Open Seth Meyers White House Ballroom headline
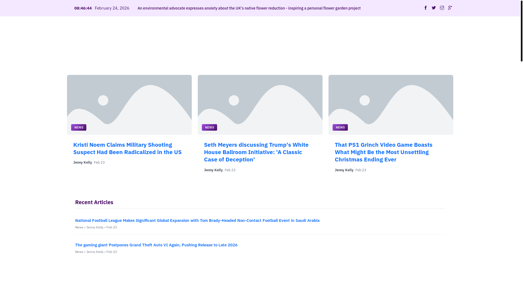 (x=256, y=152)
